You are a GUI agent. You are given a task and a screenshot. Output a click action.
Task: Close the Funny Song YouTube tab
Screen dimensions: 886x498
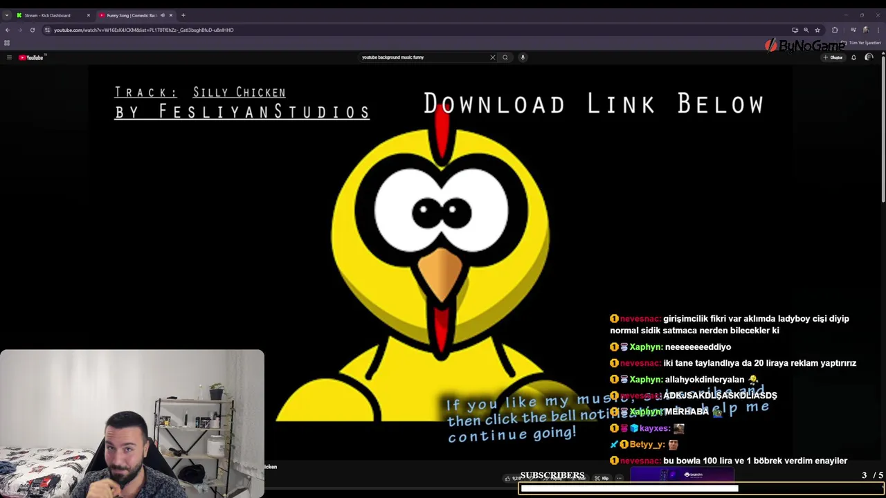tap(171, 15)
